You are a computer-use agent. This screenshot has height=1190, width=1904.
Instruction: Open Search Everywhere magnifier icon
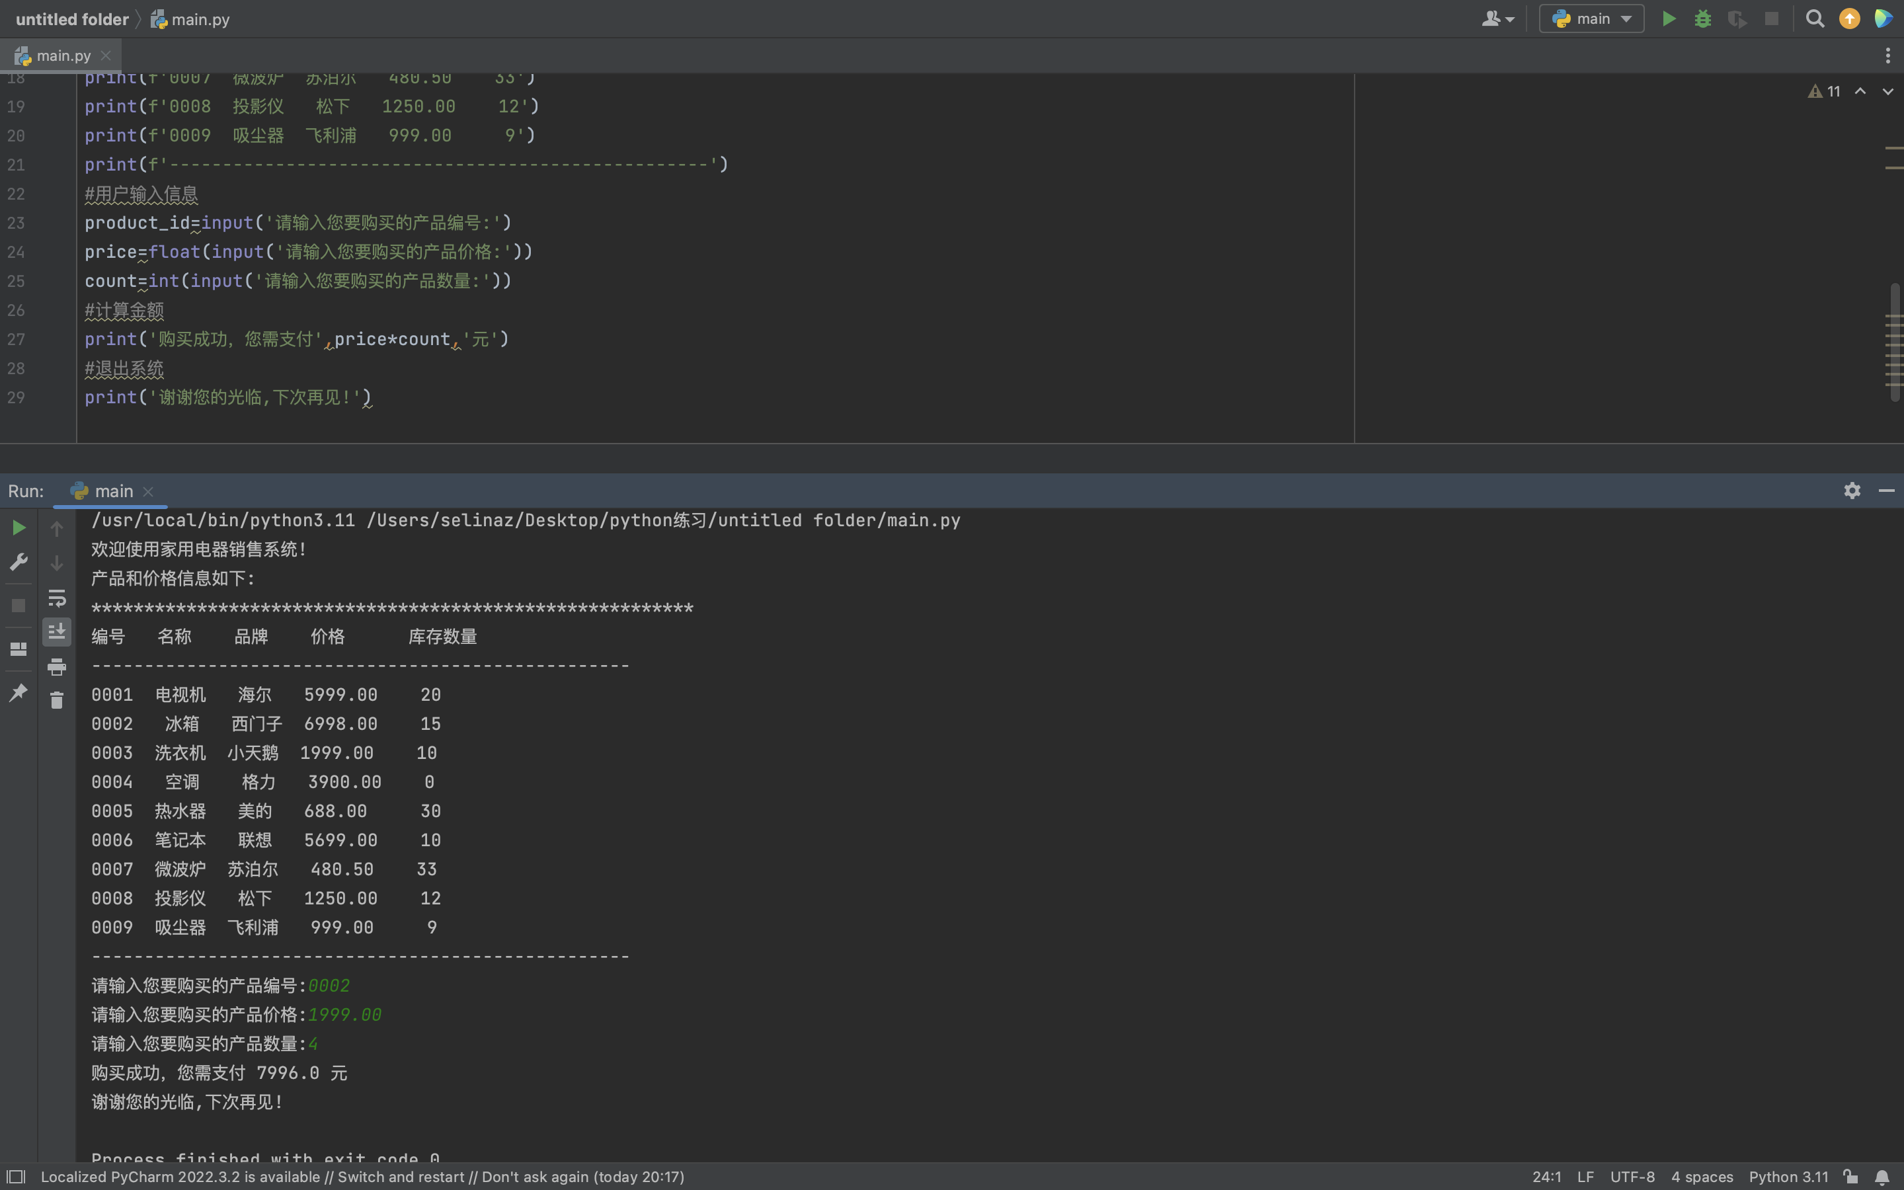pyautogui.click(x=1814, y=19)
